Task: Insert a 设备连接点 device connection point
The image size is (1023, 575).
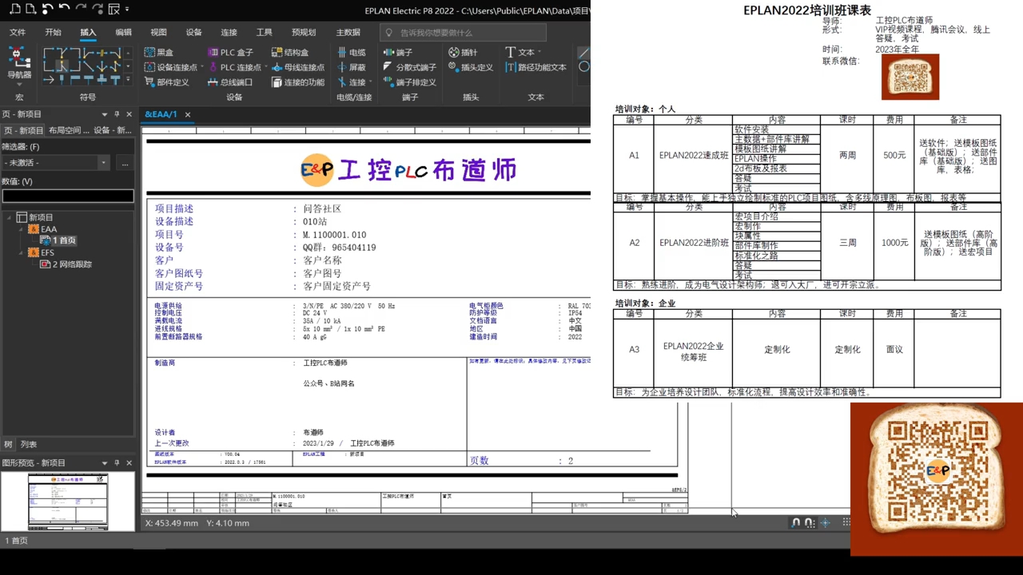Action: (170, 67)
